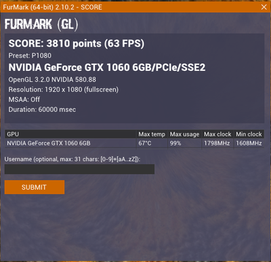Click the Min clock column header
271x262 pixels.
click(249, 134)
